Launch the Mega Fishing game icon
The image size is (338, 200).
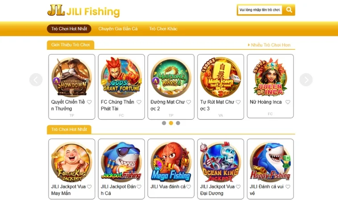tap(171, 162)
